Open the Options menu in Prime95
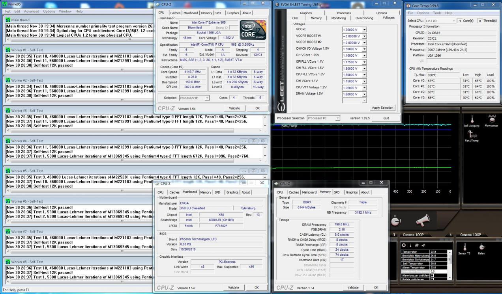This screenshot has width=502, height=294. [49, 11]
